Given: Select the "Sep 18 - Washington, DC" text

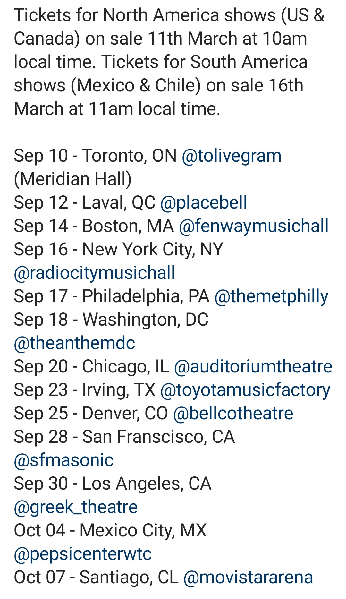Looking at the screenshot, I should [111, 320].
